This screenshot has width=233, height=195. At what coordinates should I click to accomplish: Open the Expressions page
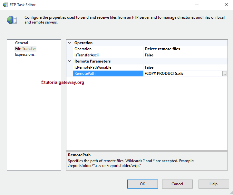[25, 54]
